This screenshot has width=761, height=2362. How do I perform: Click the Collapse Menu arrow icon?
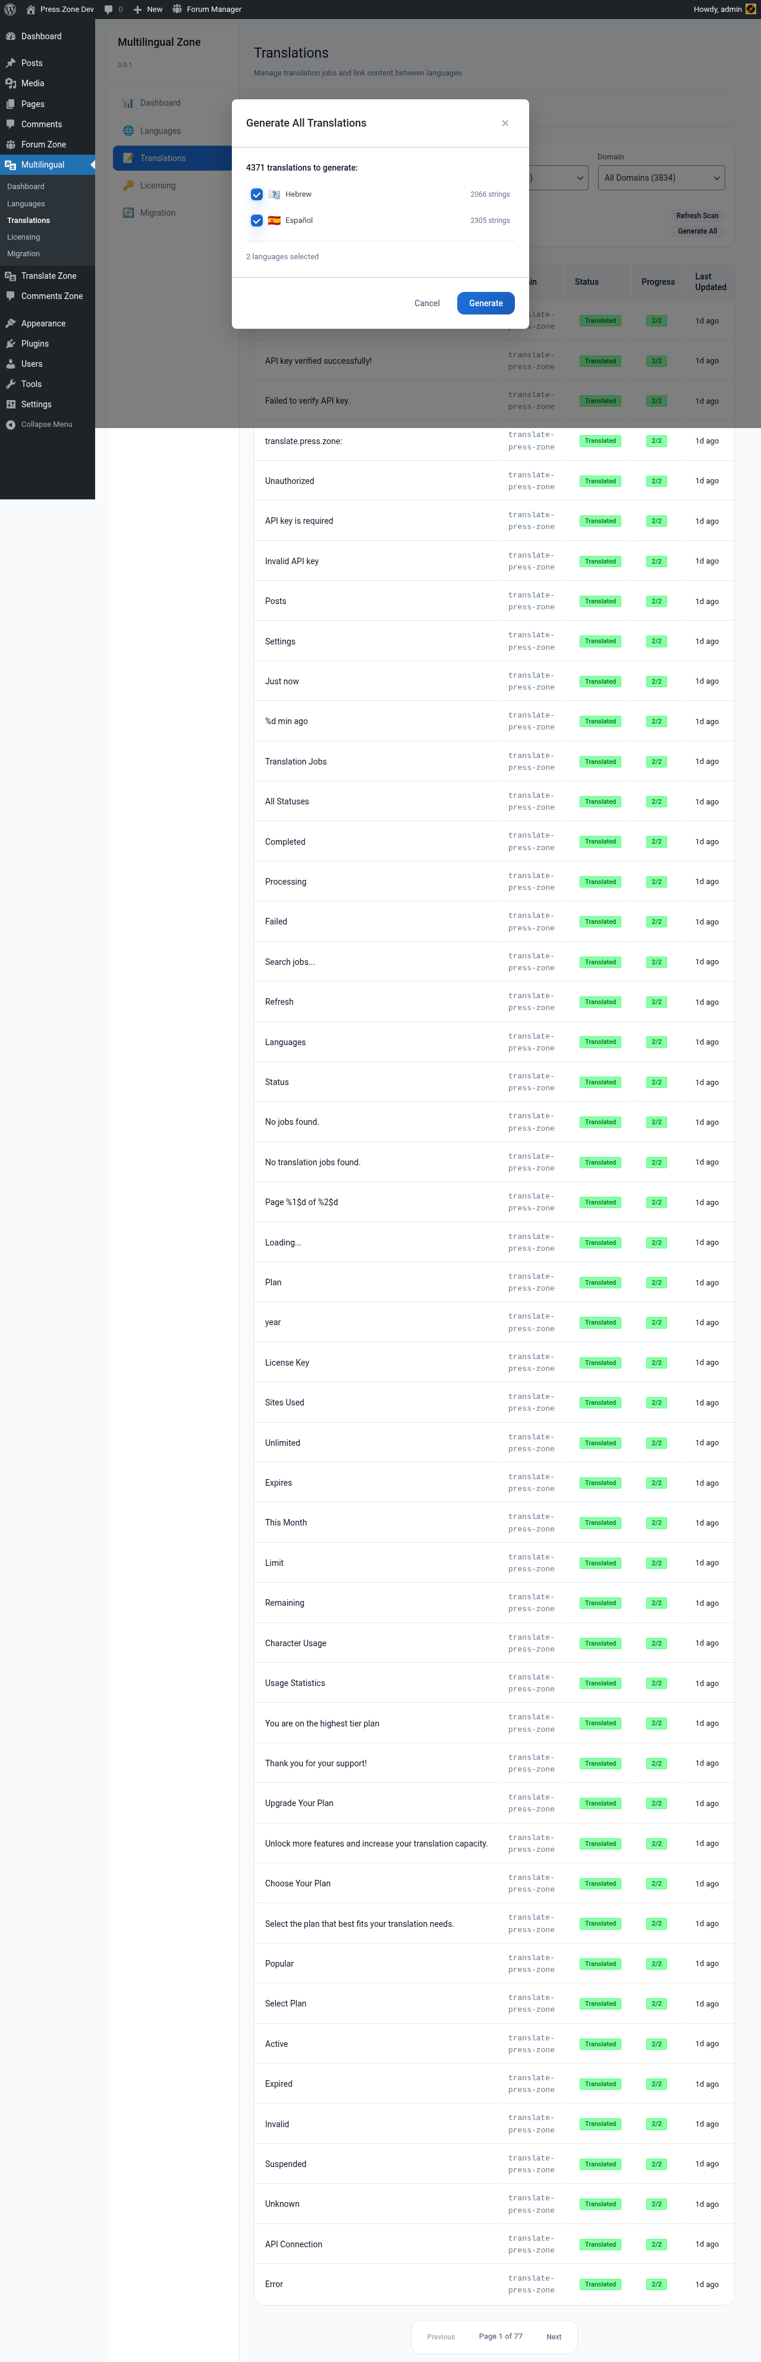pos(10,424)
